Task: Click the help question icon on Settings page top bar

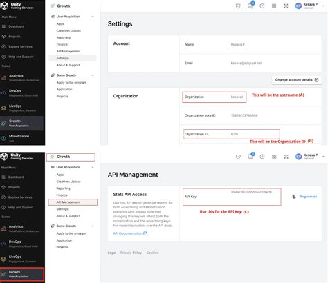Action: (x=262, y=6)
